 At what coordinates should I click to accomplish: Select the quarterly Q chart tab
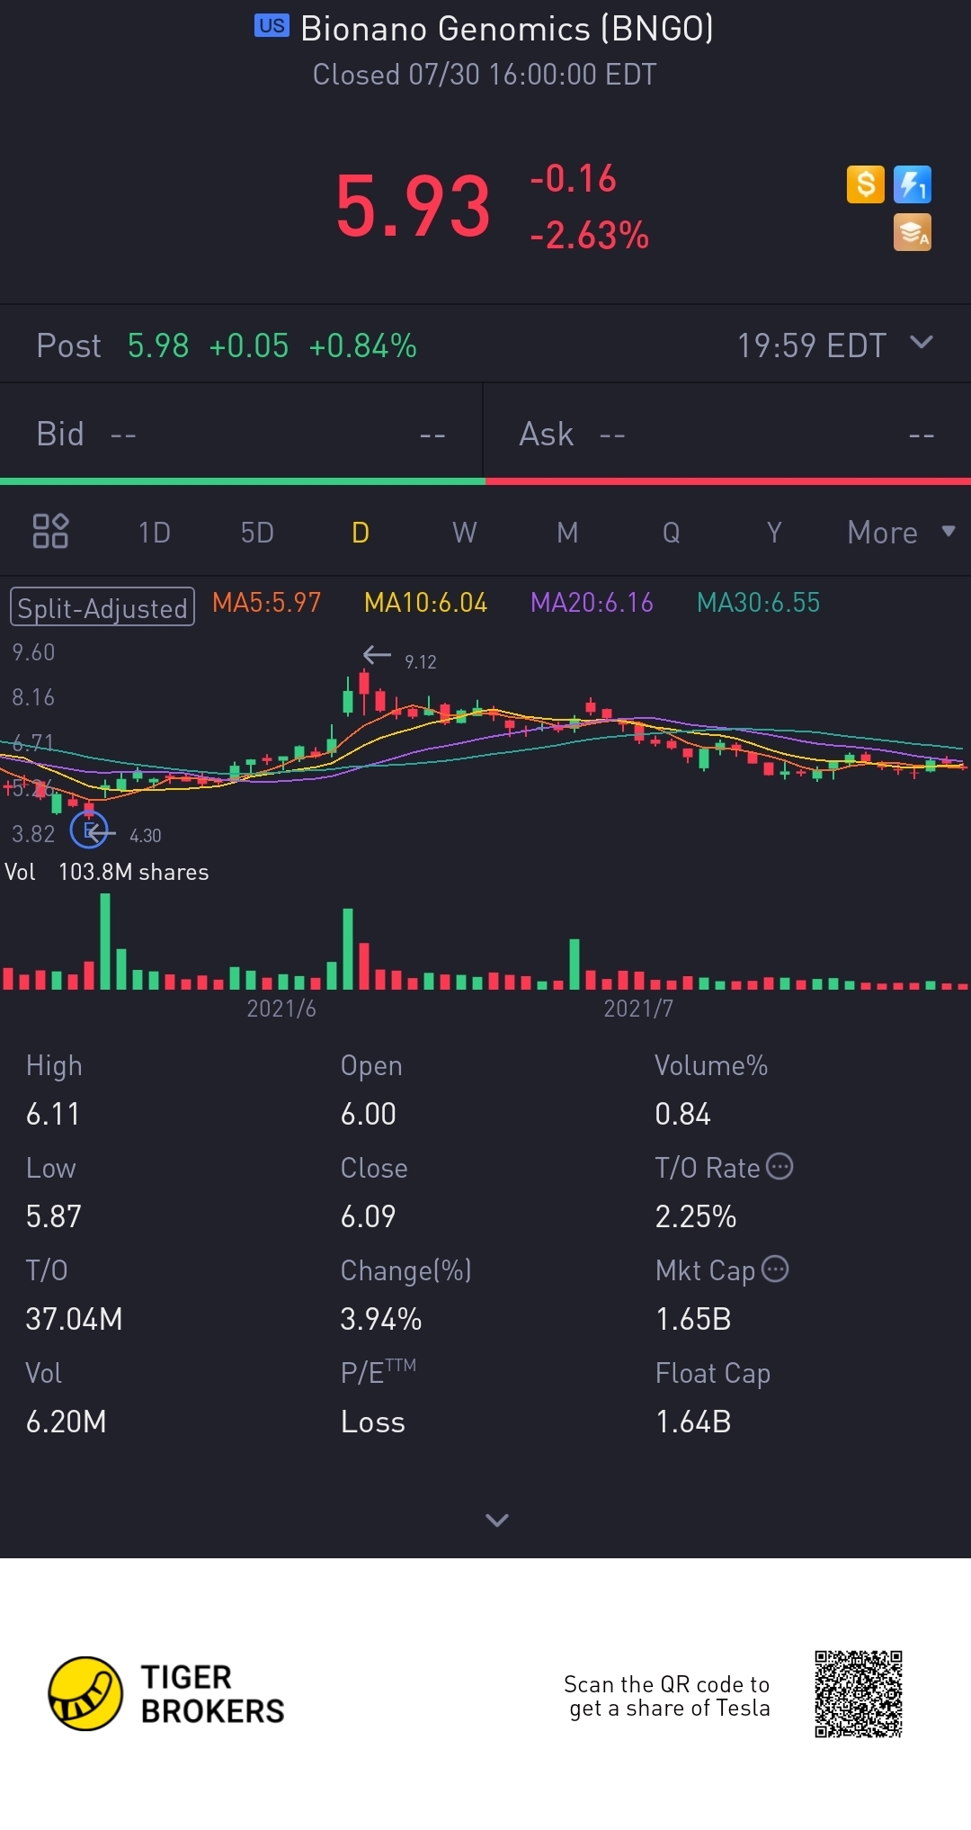click(x=671, y=532)
